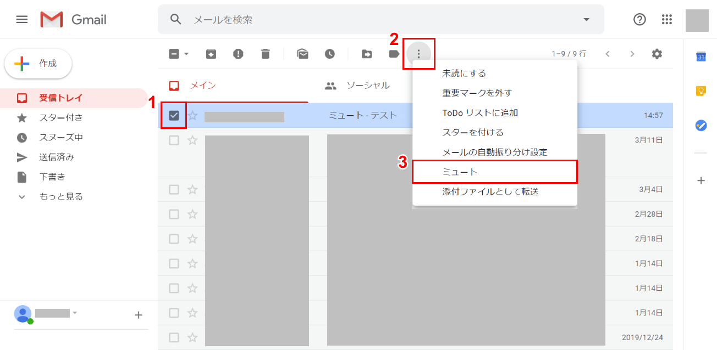Select the checkbox of the 3月4日 email
Screen dimensions: 717x350
(174, 189)
